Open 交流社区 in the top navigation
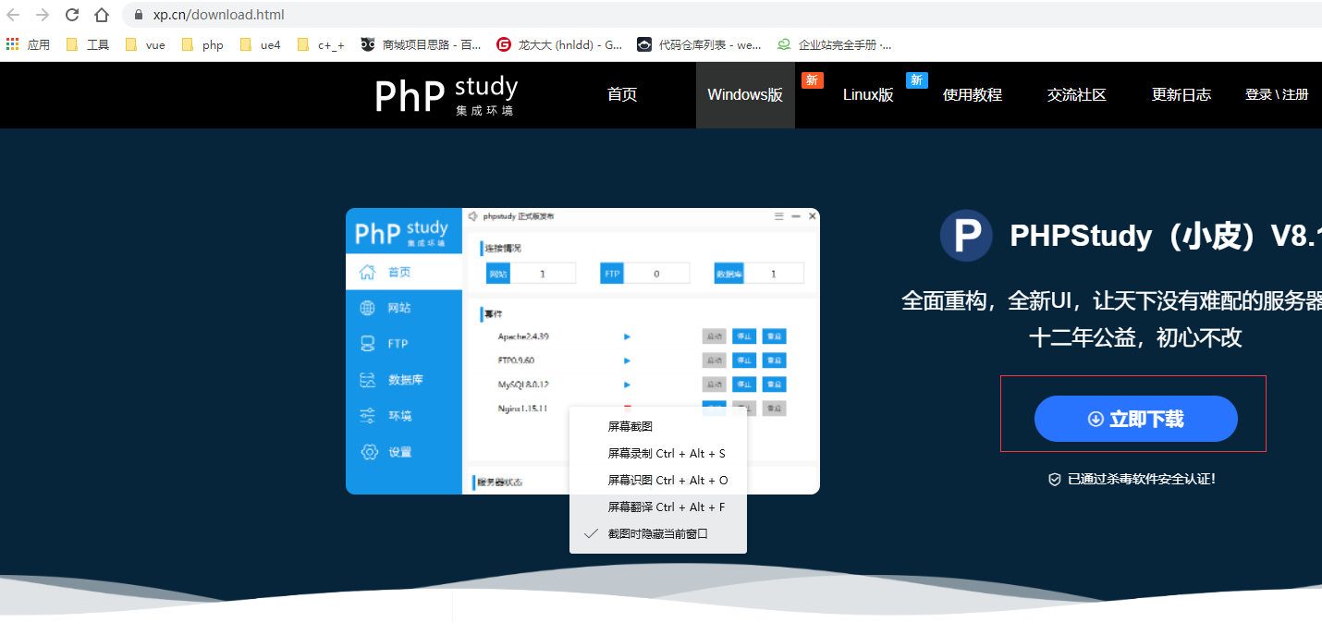 click(1077, 95)
